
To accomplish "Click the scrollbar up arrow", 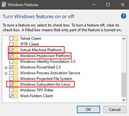I will click(124, 39).
